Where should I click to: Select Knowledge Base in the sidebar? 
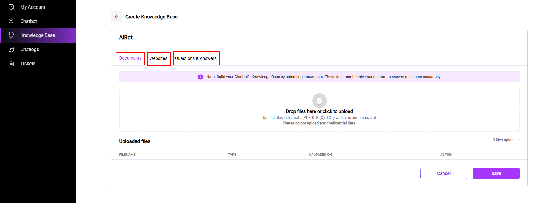coord(38,35)
